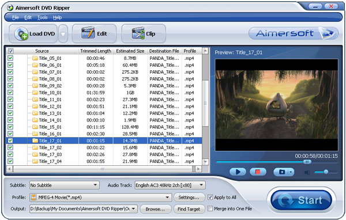The height and width of the screenshot is (220, 346).
Task: Uncheck the Title_06_01 checkbox
Action: (x=10, y=65)
